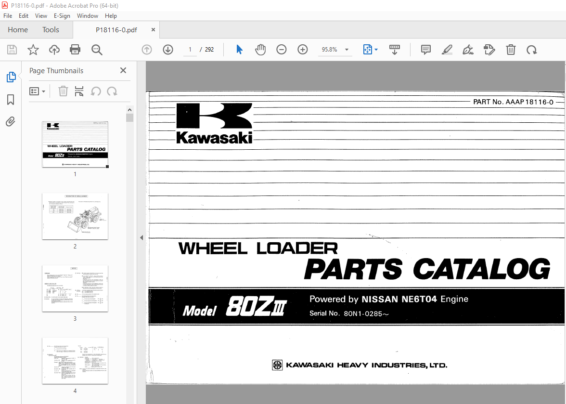Open the E-Sign menu

tap(62, 16)
